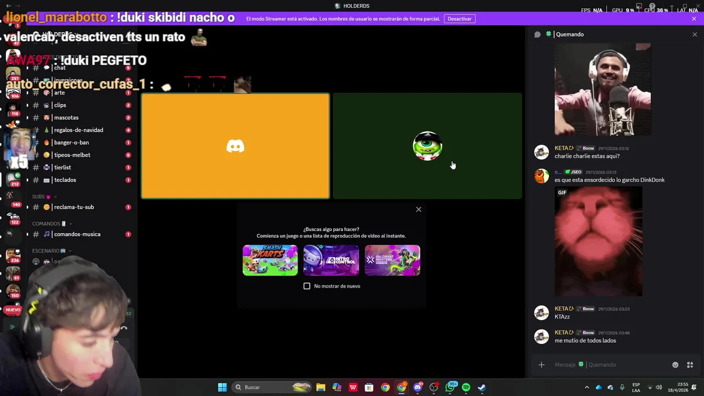The image size is (704, 396).
Task: Launch the Retro Control activity
Action: click(331, 260)
